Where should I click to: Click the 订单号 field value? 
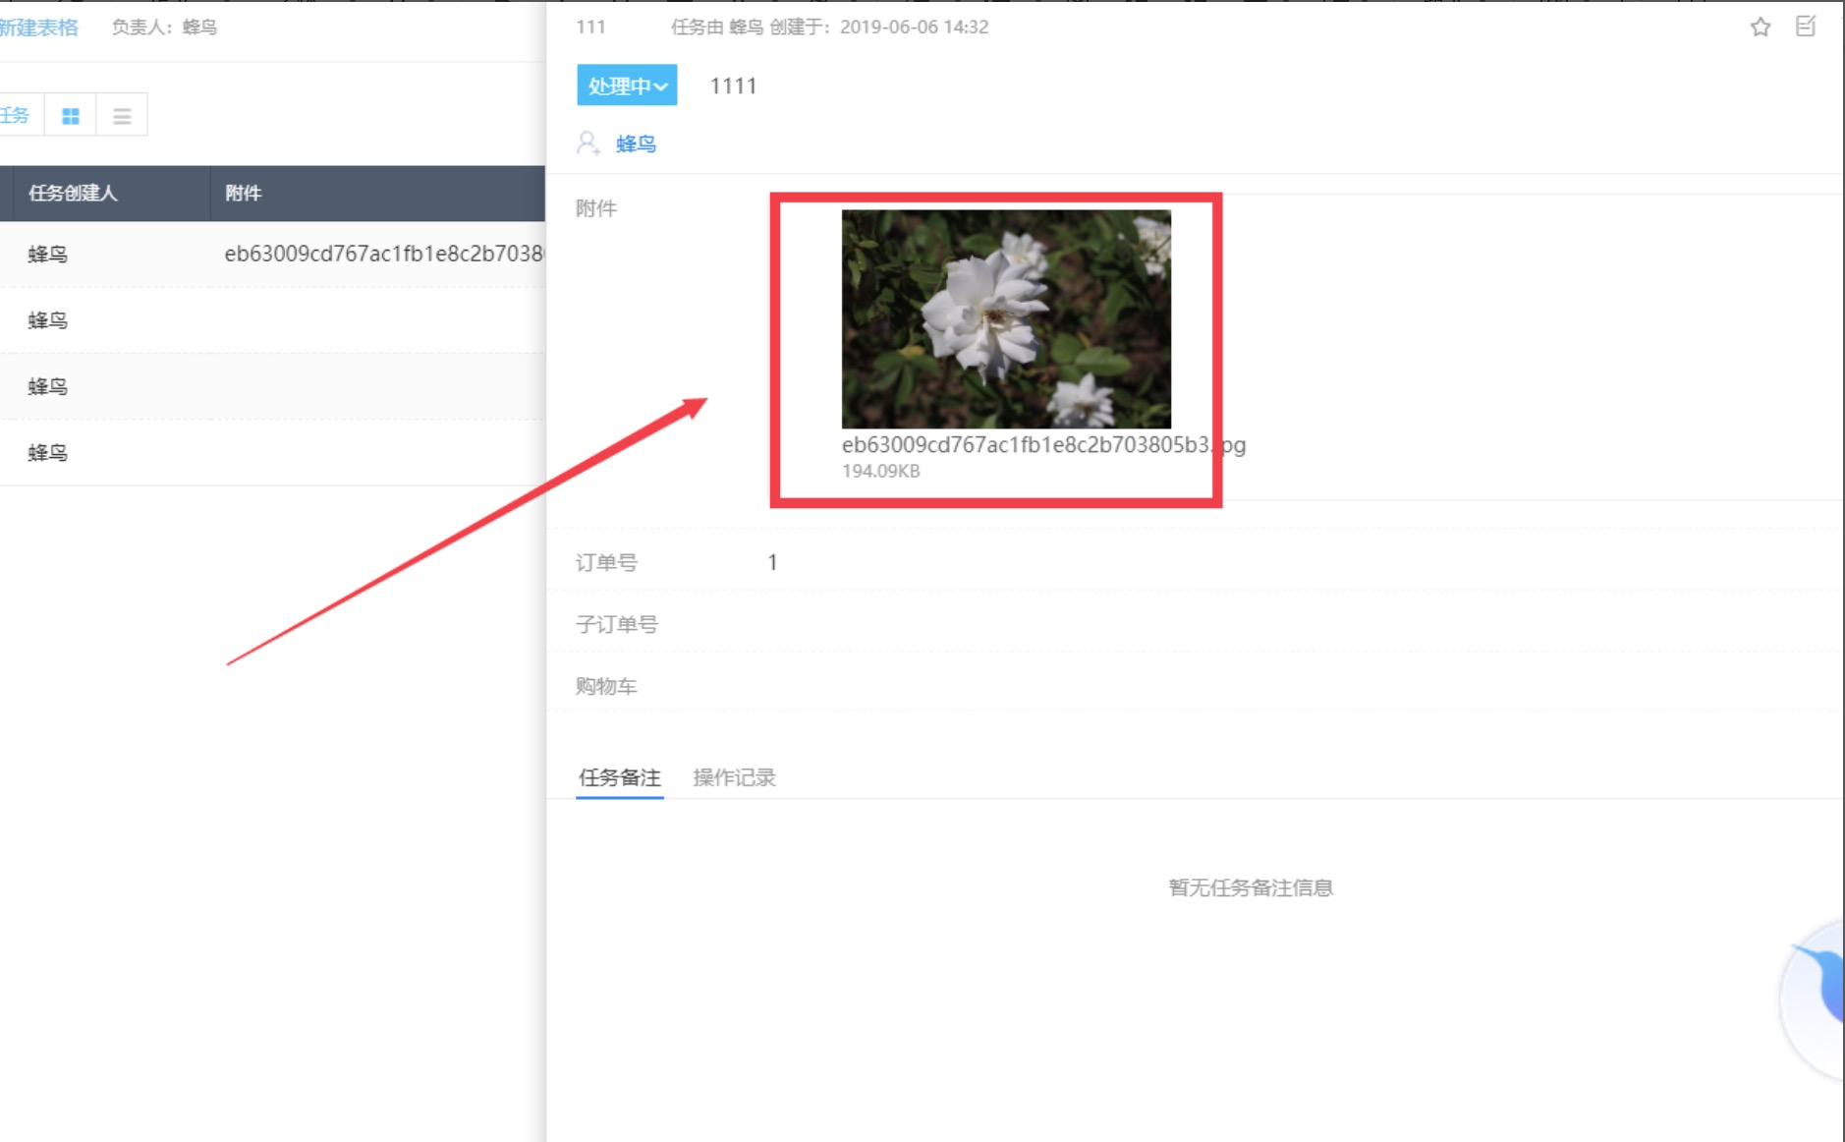[772, 562]
